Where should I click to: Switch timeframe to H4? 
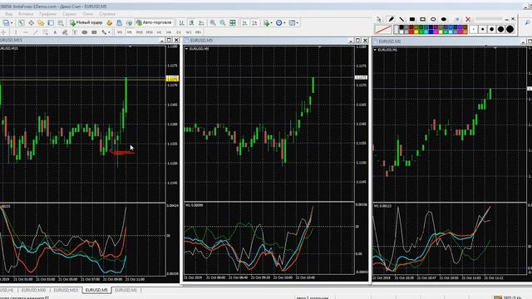[169, 32]
